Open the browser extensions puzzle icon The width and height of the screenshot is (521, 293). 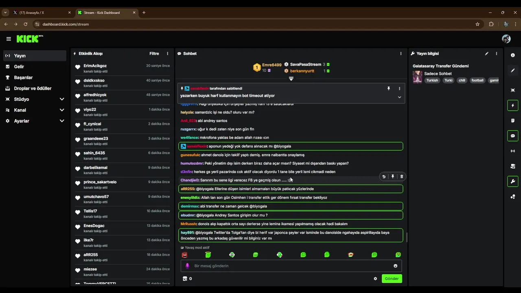click(491, 24)
